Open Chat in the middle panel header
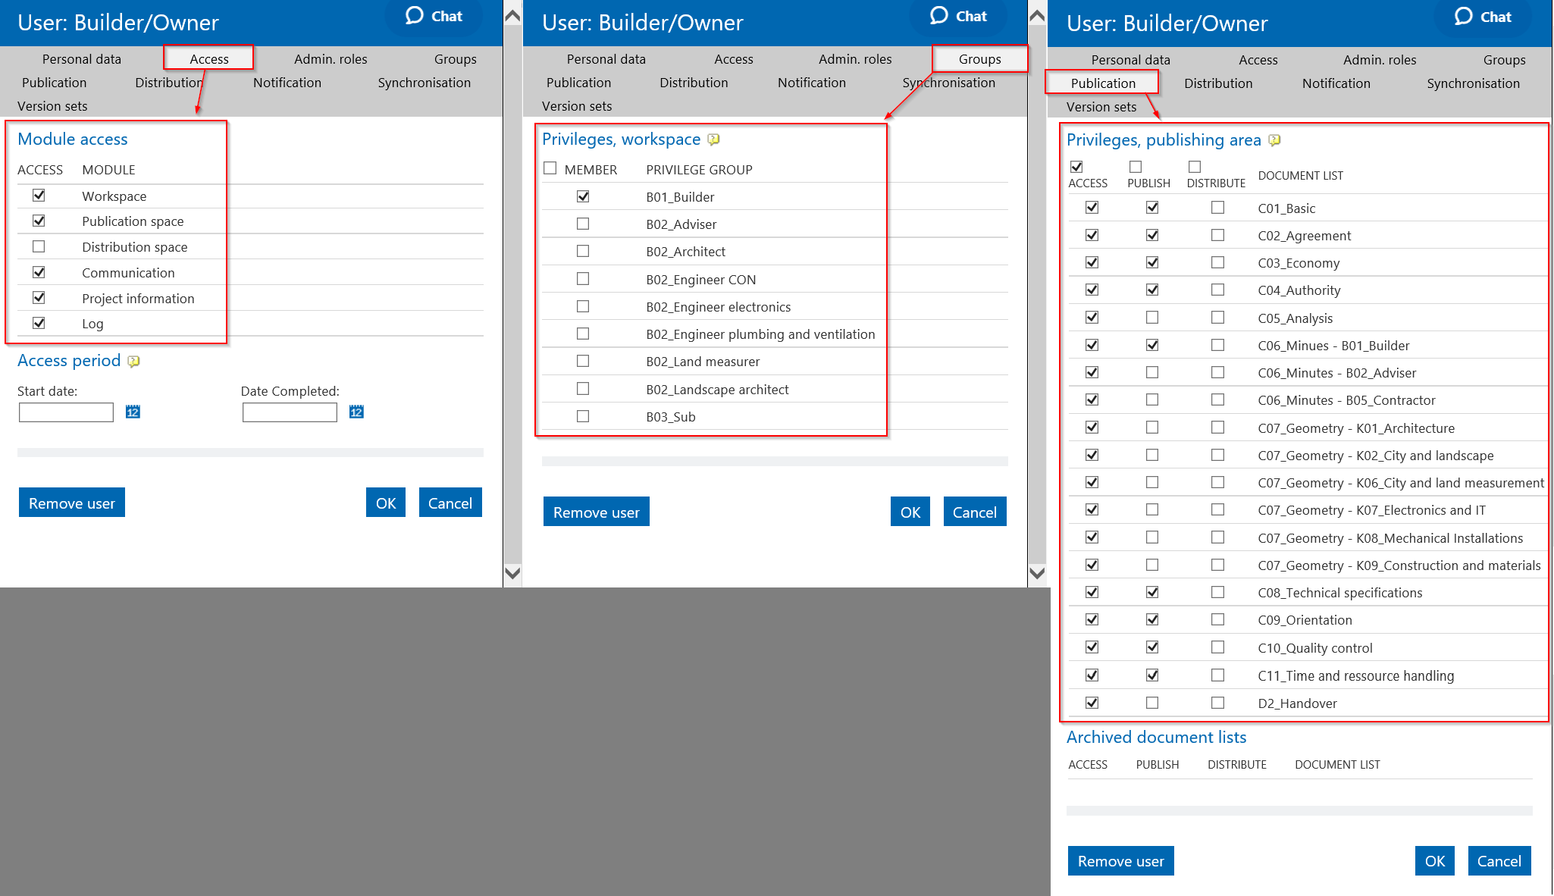Screen dimensions: 1554x896 pyautogui.click(x=958, y=16)
